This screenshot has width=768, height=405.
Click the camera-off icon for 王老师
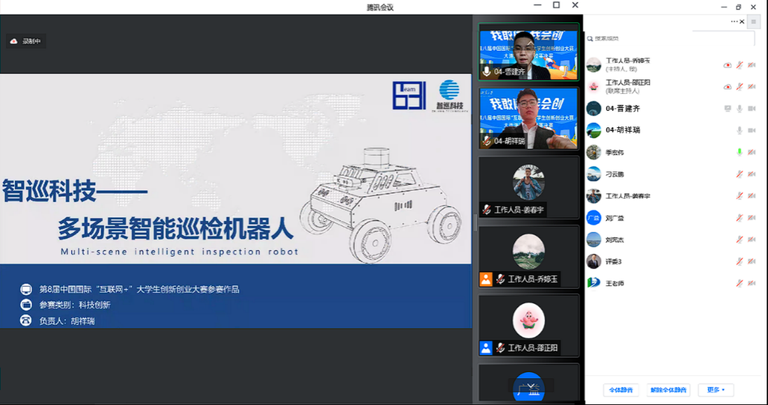pyautogui.click(x=752, y=284)
